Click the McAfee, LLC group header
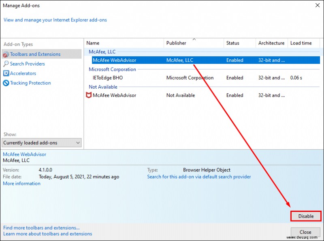 point(102,52)
